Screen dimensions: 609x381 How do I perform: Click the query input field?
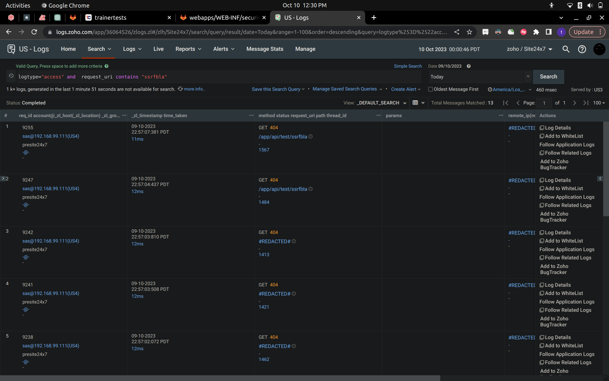[219, 77]
